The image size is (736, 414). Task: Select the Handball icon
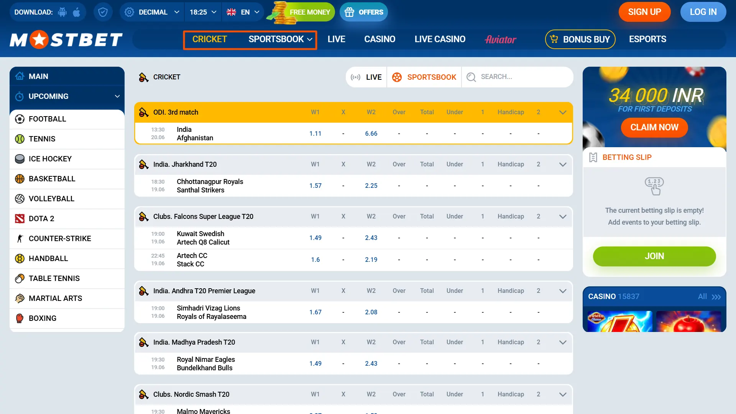20,259
